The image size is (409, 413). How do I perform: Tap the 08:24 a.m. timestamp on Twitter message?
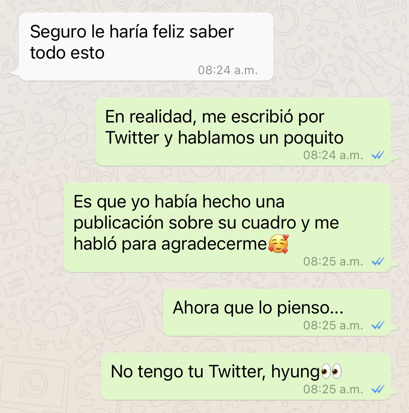[333, 155]
